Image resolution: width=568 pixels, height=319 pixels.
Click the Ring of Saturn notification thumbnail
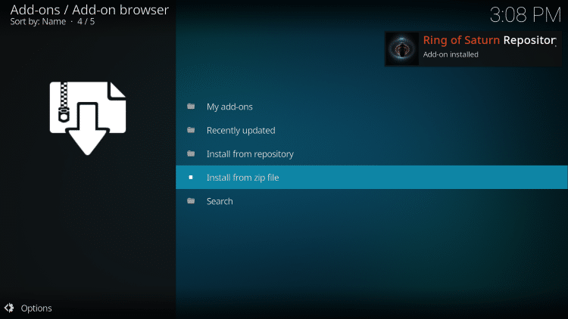401,48
